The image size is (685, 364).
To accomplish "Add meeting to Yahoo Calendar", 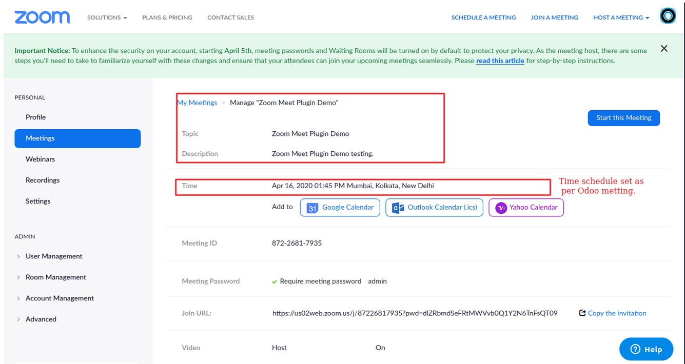I will (x=526, y=208).
